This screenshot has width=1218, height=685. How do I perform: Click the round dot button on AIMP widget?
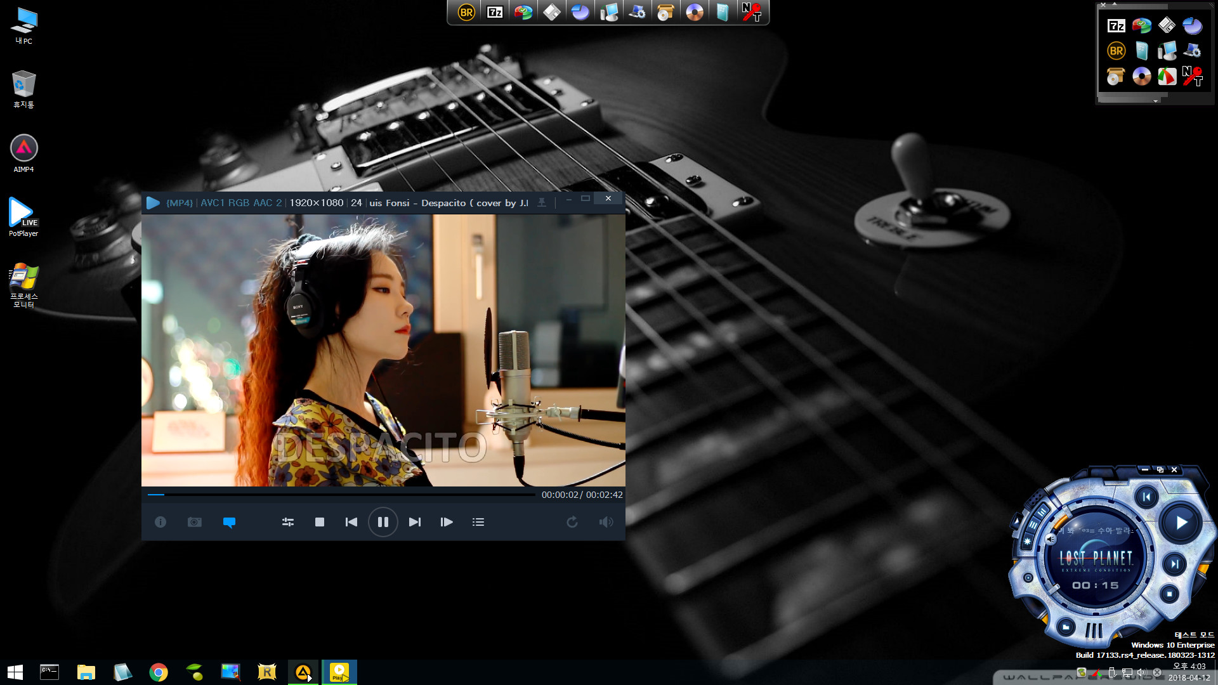pyautogui.click(x=1028, y=578)
